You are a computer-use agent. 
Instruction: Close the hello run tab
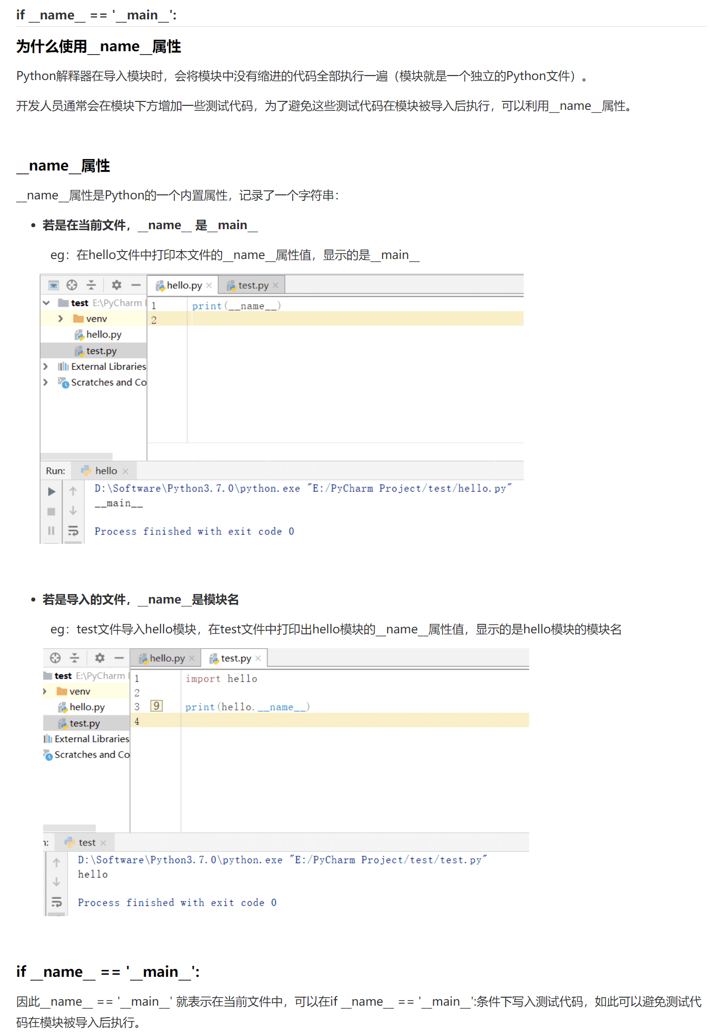(125, 471)
